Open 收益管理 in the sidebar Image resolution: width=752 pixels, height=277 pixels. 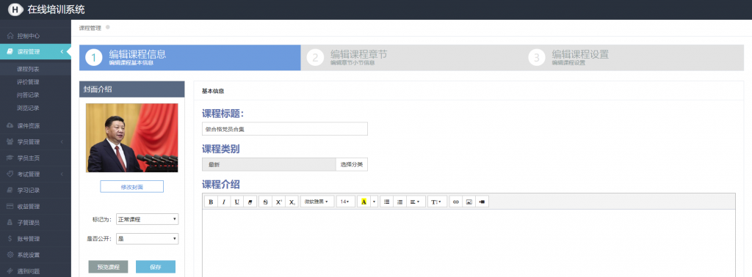click(35, 207)
